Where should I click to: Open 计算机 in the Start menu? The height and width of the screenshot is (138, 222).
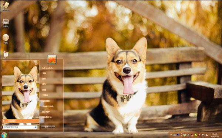45,95
